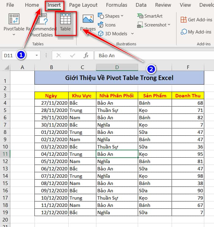Viewport: 214px width, 227px height.
Task: Select revenue cell 36
Action: click(x=188, y=147)
